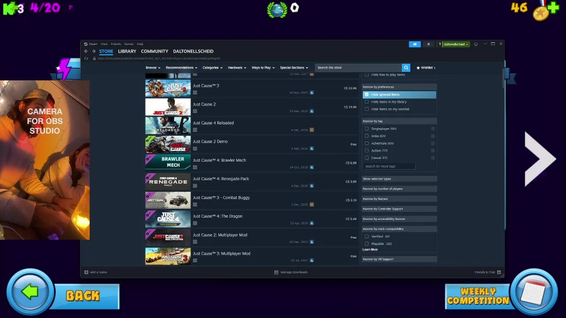Click the Just Cause 4: Brawler Mech title
The width and height of the screenshot is (566, 318).
219,160
